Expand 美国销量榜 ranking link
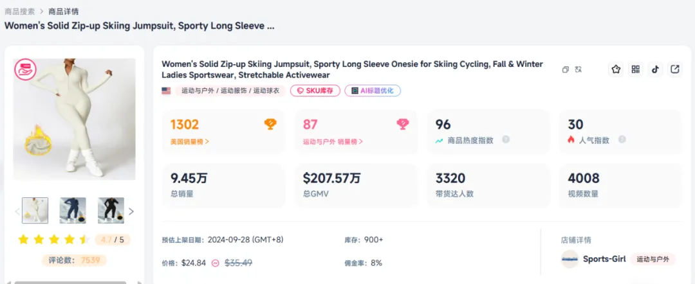695x284 pixels. tap(190, 141)
